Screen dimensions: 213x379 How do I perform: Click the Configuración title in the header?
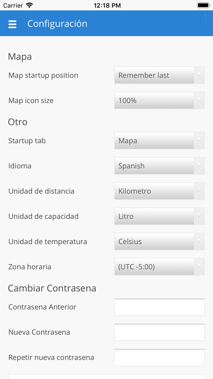[x=57, y=23]
